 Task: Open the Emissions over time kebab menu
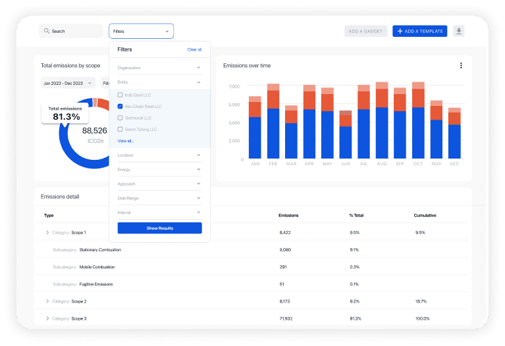click(461, 65)
